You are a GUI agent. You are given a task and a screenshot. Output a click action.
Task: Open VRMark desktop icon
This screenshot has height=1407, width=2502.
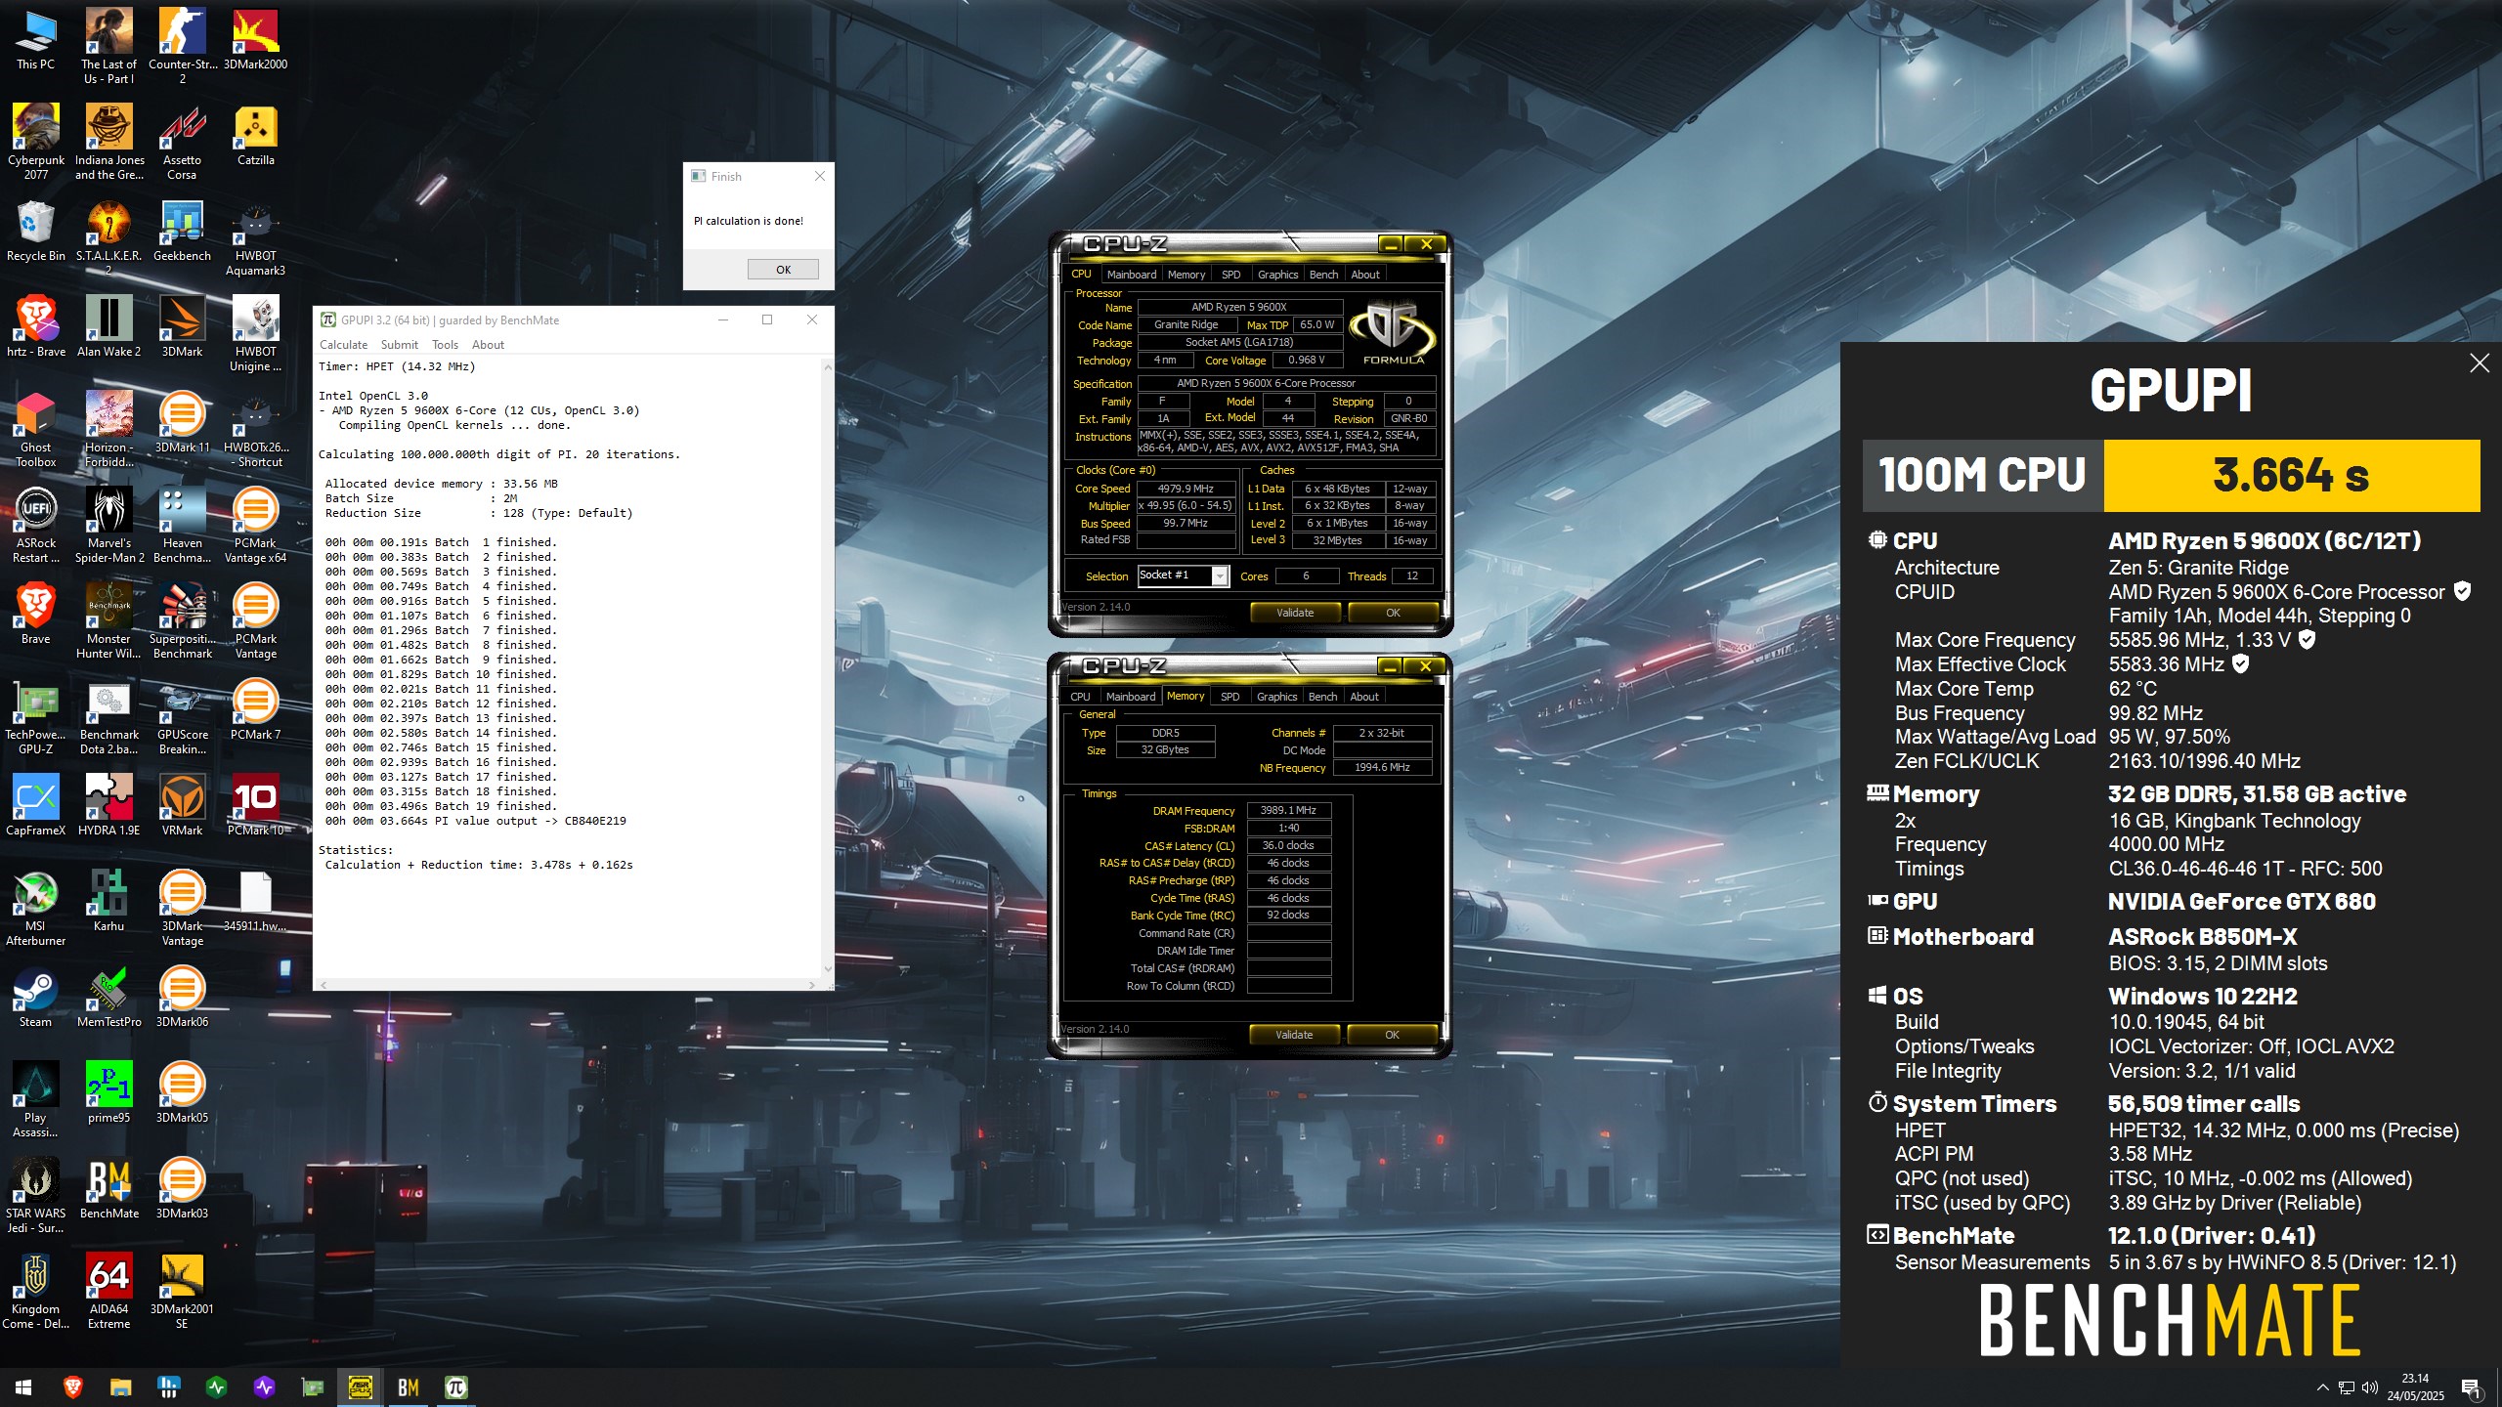tap(182, 805)
